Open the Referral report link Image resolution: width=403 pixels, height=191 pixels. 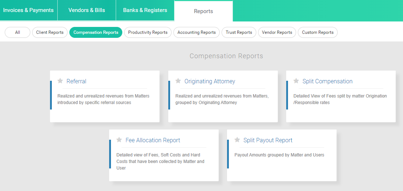coord(76,81)
